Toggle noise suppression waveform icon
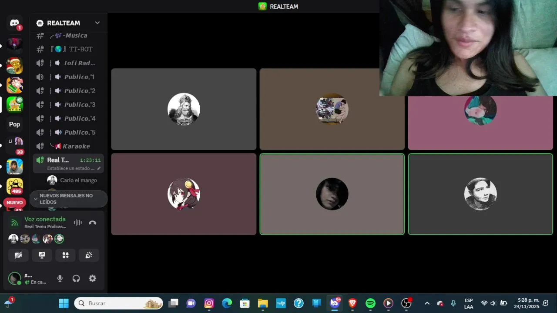Image resolution: width=557 pixels, height=313 pixels. 78,223
